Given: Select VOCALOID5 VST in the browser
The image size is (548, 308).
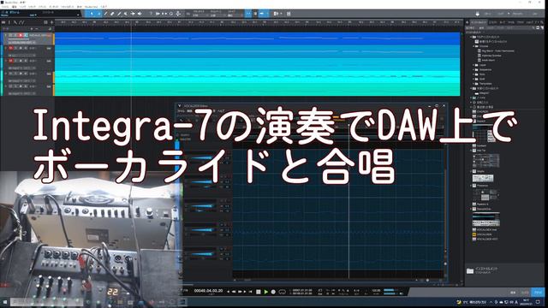Looking at the screenshot, I should tap(487, 240).
